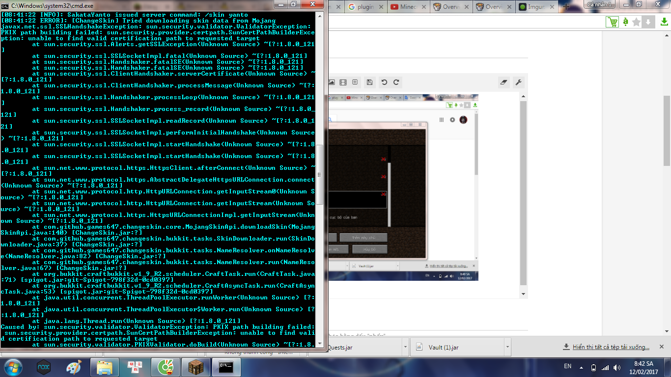Click the green Vietnamese typing extension icon

tap(625, 22)
